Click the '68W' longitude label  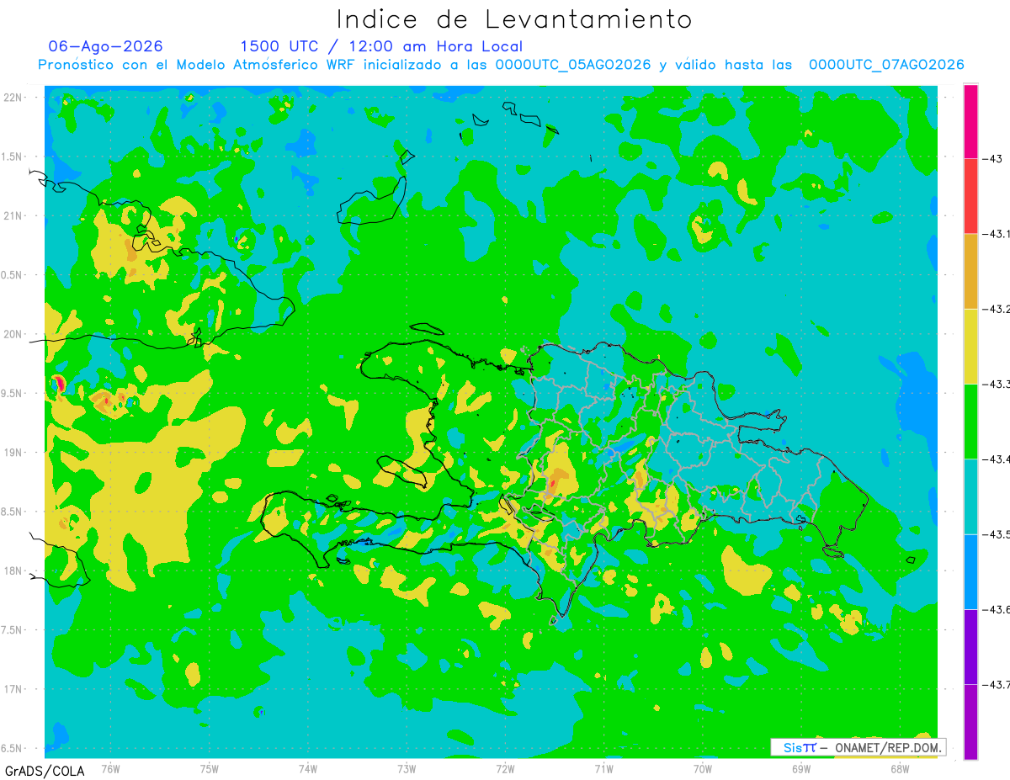tap(900, 769)
